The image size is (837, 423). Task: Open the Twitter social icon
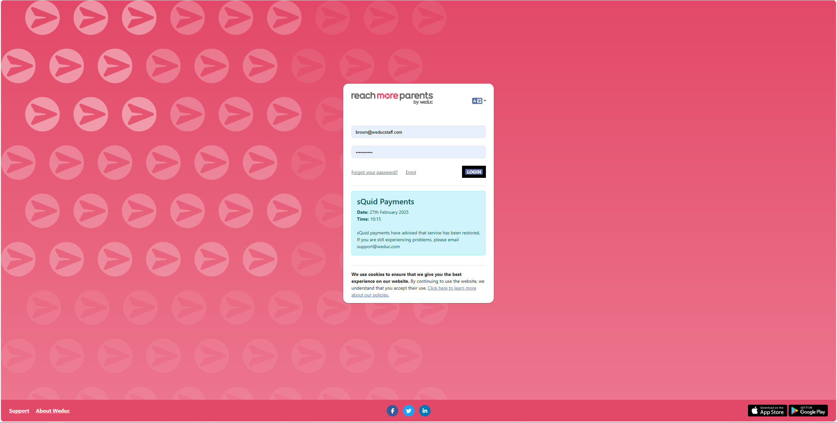[408, 411]
